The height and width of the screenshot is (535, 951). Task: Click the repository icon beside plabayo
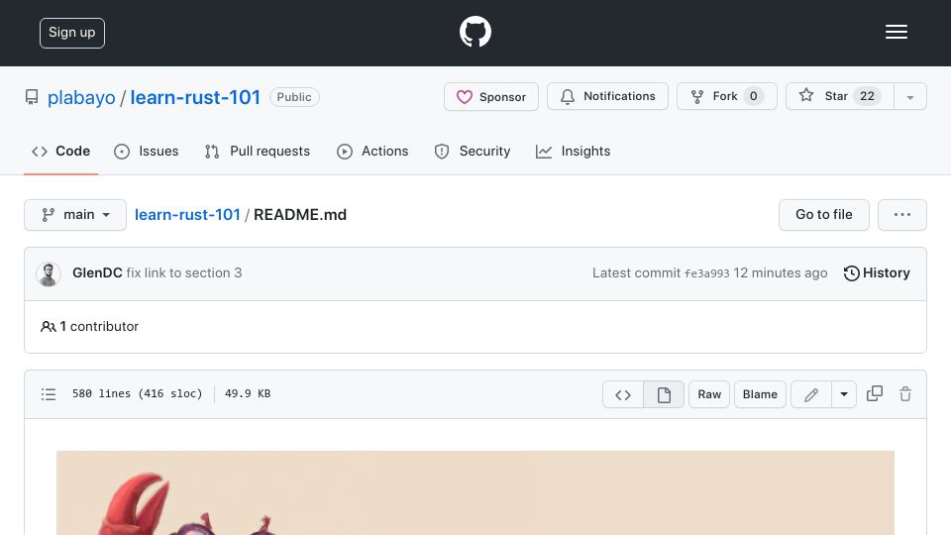point(32,97)
